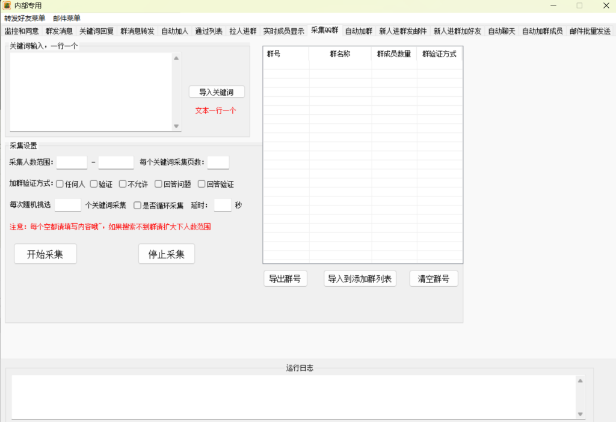The height and width of the screenshot is (422, 616).
Task: Click the 导入关键词 button
Action: click(x=217, y=92)
